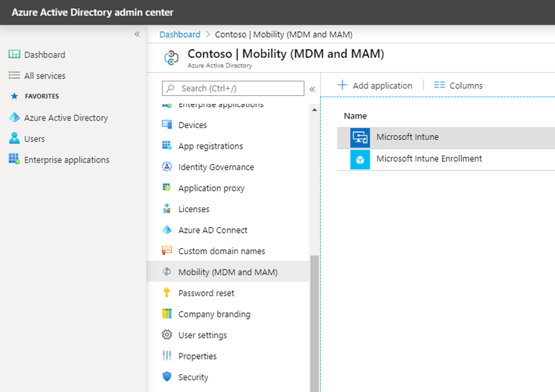Click the Password reset key icon

[167, 293]
